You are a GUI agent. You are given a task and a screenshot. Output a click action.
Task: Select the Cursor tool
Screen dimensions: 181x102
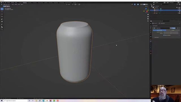click(2, 11)
